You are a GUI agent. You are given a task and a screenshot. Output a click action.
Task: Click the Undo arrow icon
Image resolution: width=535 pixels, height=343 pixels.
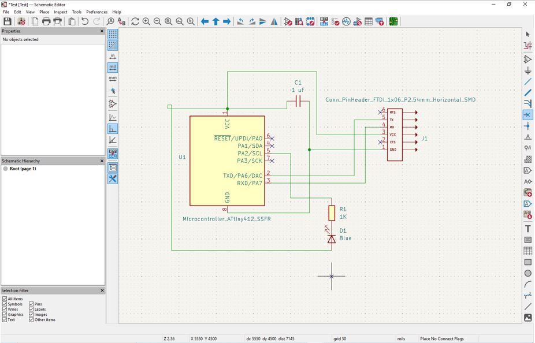tap(85, 21)
